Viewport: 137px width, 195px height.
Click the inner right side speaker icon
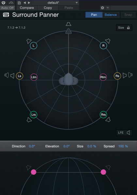click(x=125, y=76)
